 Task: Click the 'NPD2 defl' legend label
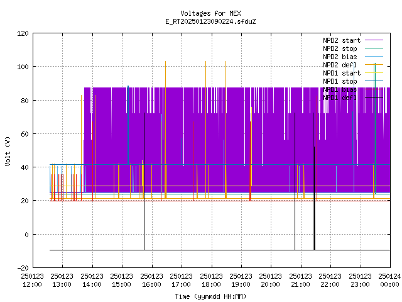(x=340, y=65)
